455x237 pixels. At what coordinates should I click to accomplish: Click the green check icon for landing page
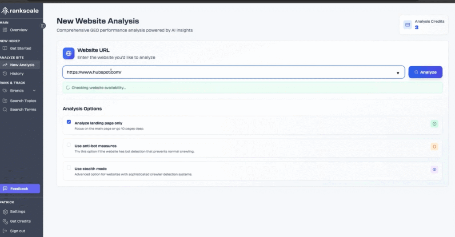[x=435, y=124]
